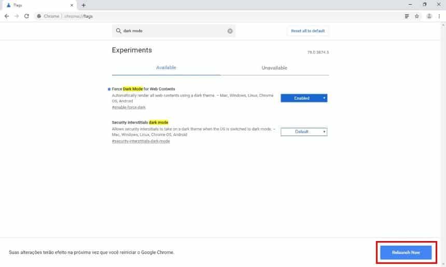Open the Enabled dropdown for Force Dark Mode
Image resolution: width=446 pixels, height=267 pixels.
(x=304, y=98)
